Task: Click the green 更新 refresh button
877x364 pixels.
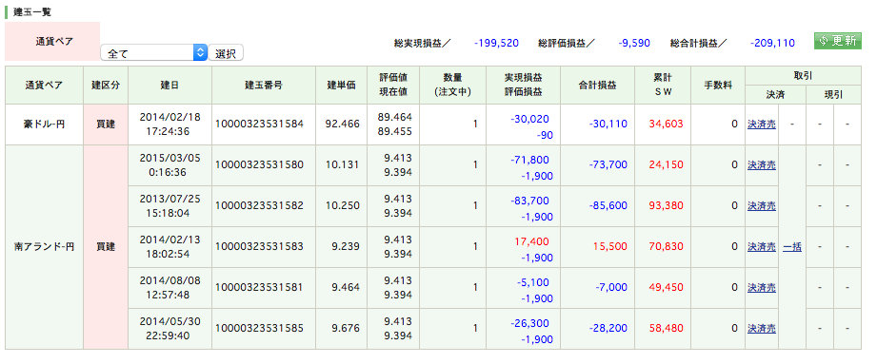Action: coord(837,41)
